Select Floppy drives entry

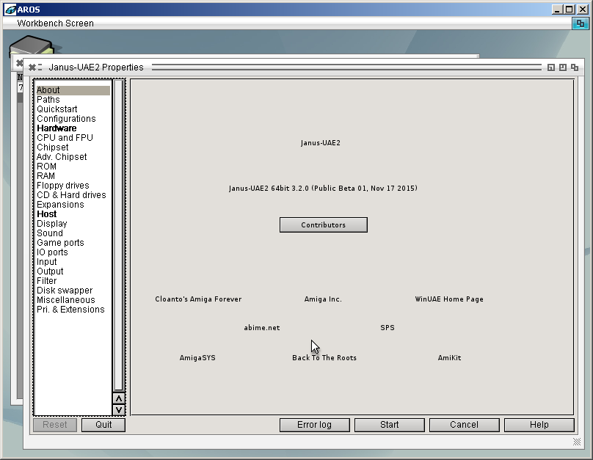(x=73, y=186)
